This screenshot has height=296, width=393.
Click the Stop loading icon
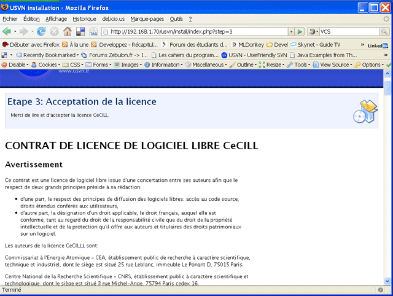click(x=54, y=31)
